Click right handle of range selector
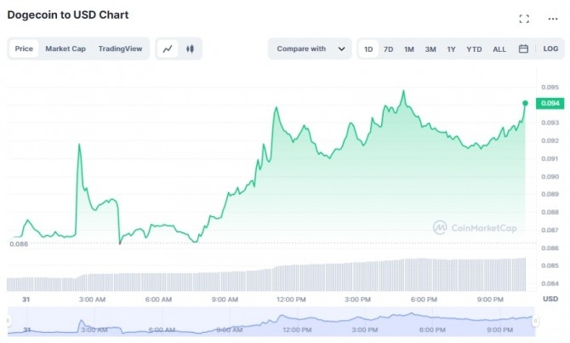The width and height of the screenshot is (570, 343). (x=536, y=322)
